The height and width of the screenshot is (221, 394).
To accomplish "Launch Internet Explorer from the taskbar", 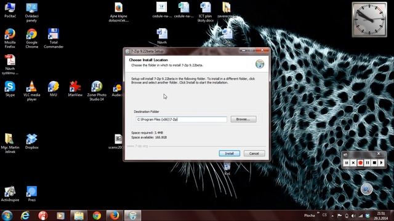I will (x=25, y=215).
